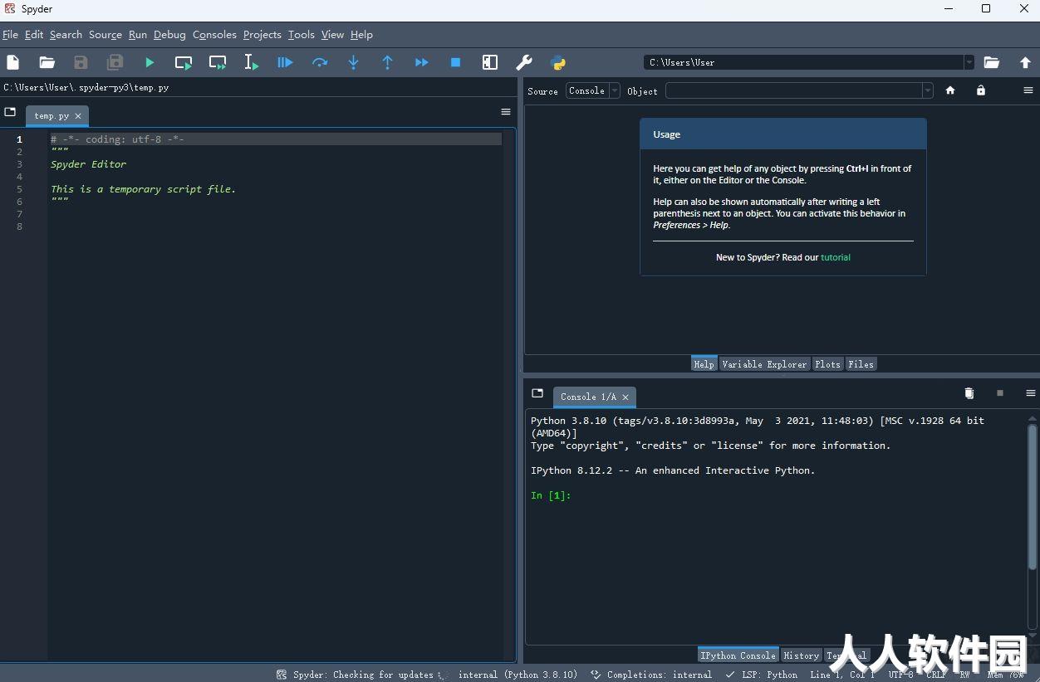
Task: Interrupt the kernel with the gray stop icon
Action: click(x=1000, y=393)
